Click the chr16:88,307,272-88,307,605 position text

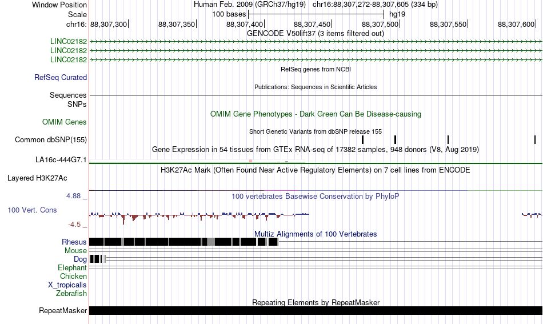(375, 5)
